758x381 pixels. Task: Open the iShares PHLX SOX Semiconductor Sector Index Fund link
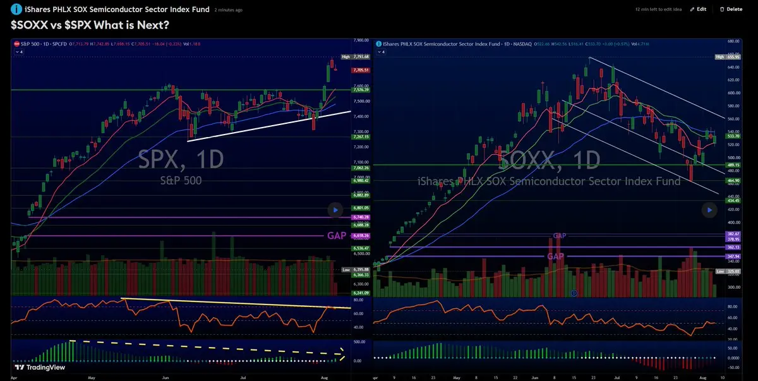click(x=116, y=9)
